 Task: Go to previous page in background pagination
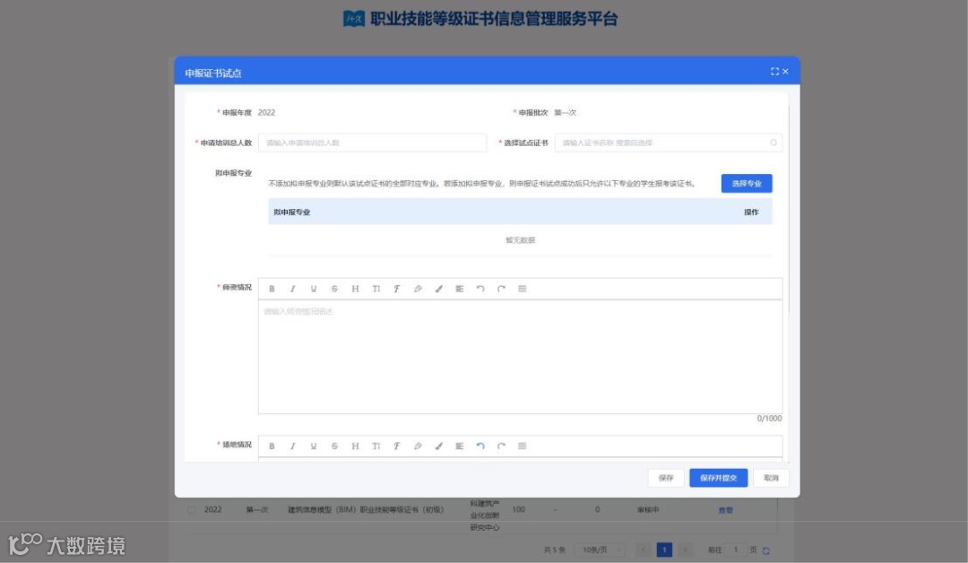(x=644, y=550)
